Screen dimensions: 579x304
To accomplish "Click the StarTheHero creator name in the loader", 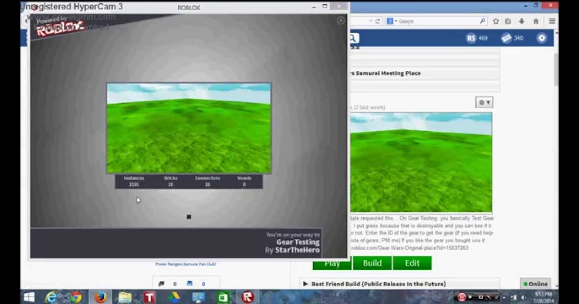I will click(297, 250).
